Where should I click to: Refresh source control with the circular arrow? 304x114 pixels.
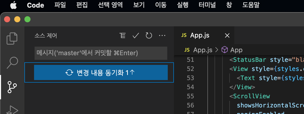[149, 35]
